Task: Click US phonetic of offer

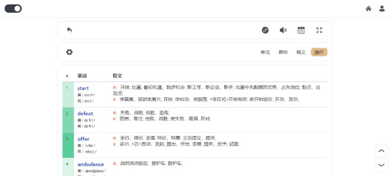Action: pyautogui.click(x=86, y=145)
